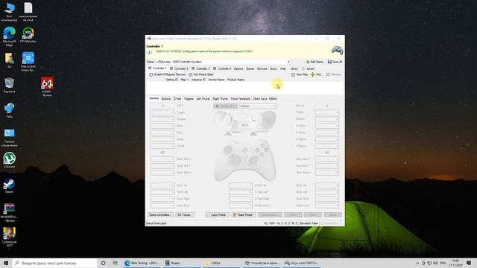Screen dimensions: 477x268
Task: Open the Free Screen Video Recorder shortcut
Action: click(x=28, y=62)
